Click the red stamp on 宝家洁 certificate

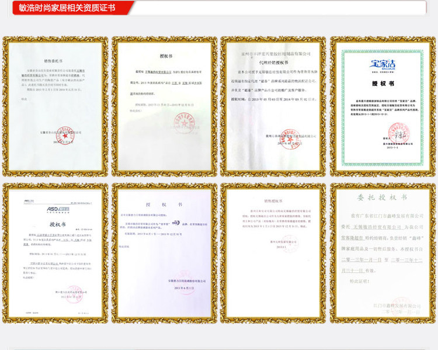tap(399, 133)
